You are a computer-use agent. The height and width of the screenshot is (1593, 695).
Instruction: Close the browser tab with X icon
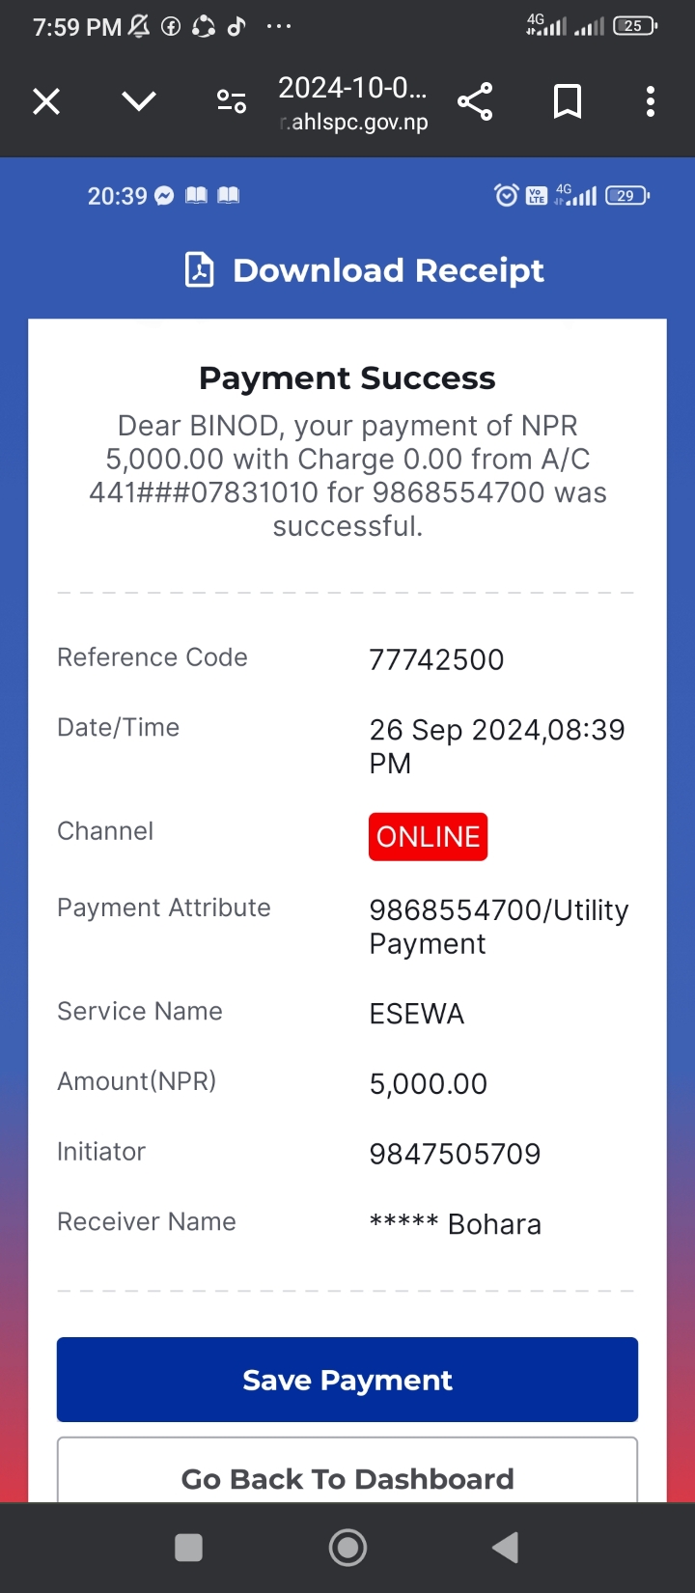pyautogui.click(x=46, y=101)
